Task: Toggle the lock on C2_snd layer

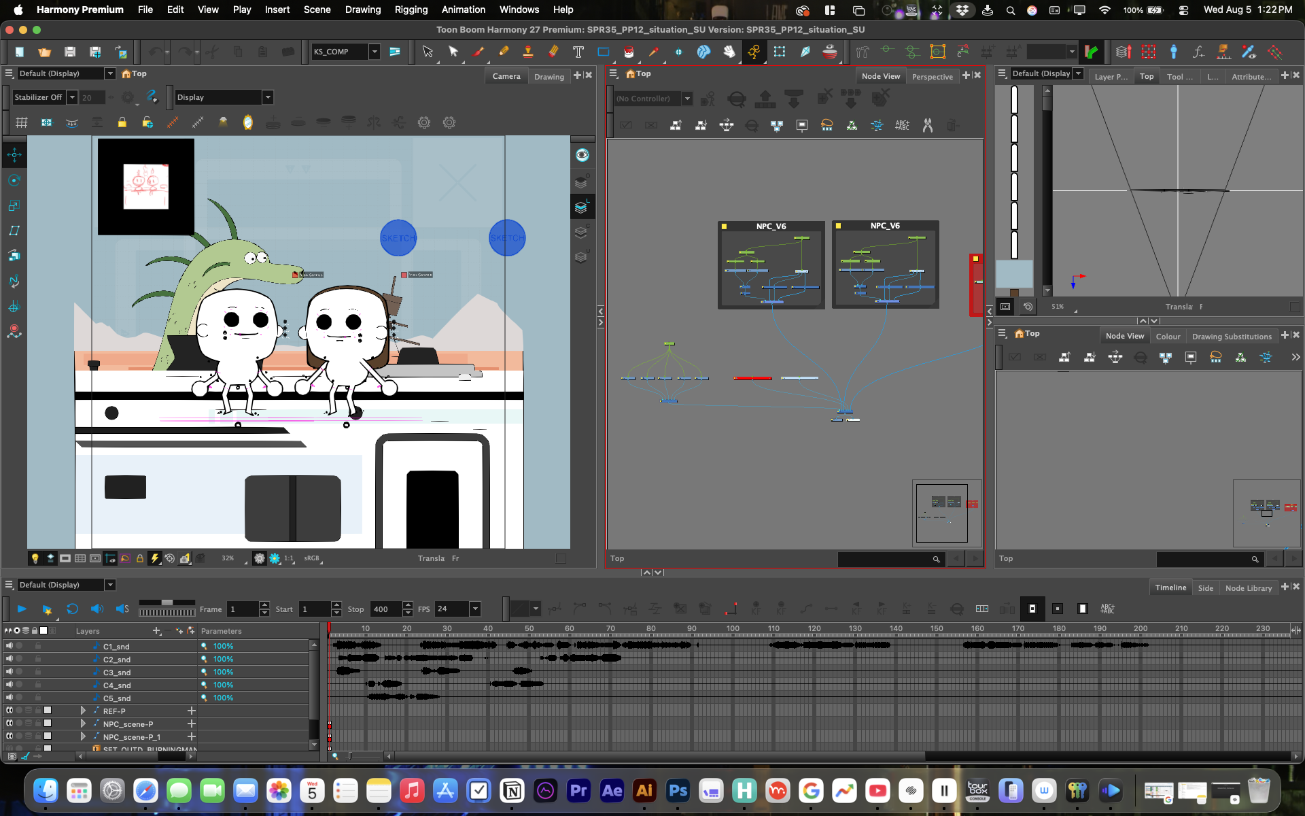Action: [38, 658]
